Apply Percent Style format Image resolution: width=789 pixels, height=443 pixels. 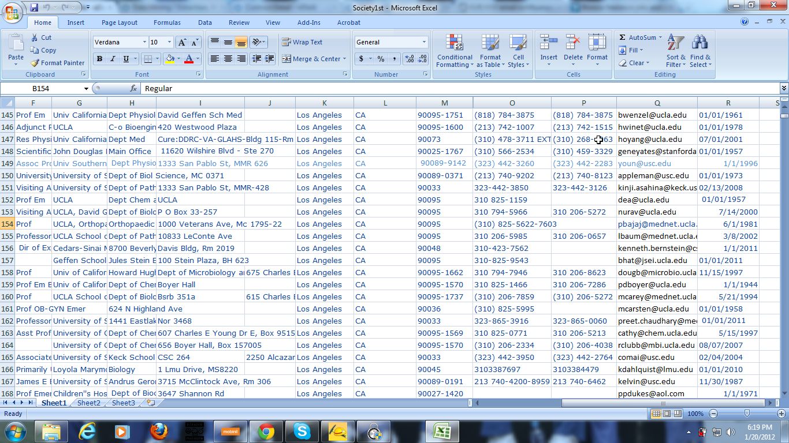[x=381, y=59]
